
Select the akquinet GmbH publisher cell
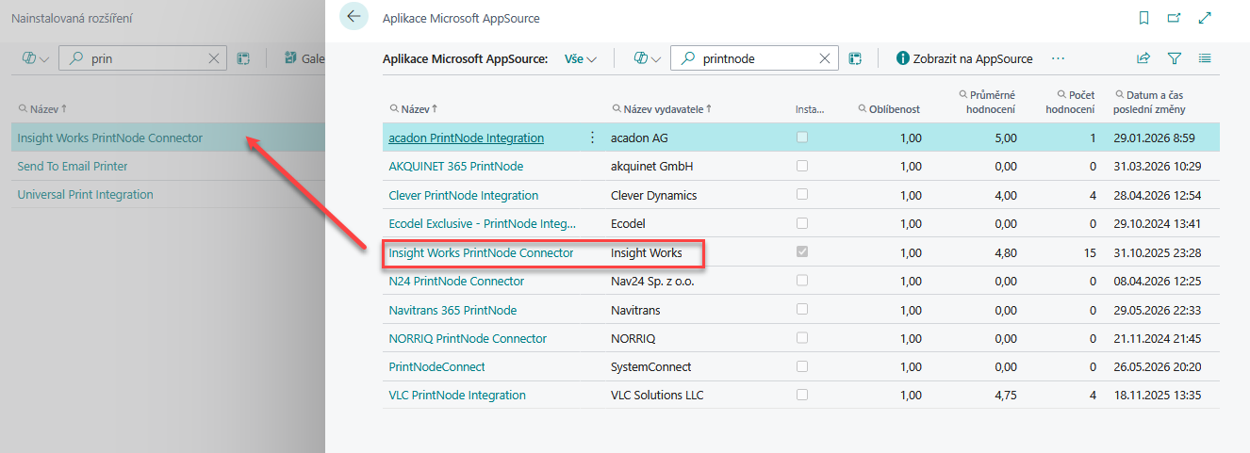651,167
